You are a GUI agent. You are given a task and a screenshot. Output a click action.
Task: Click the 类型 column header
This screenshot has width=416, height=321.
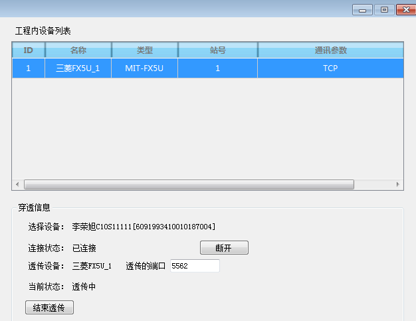(145, 50)
